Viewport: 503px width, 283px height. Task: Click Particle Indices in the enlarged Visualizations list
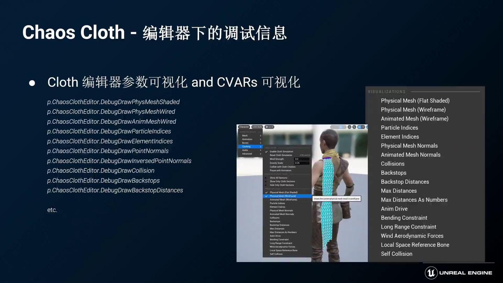(x=399, y=128)
